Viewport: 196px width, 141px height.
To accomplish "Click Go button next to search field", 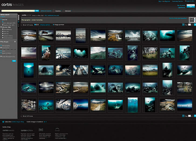I will click(x=37, y=11).
